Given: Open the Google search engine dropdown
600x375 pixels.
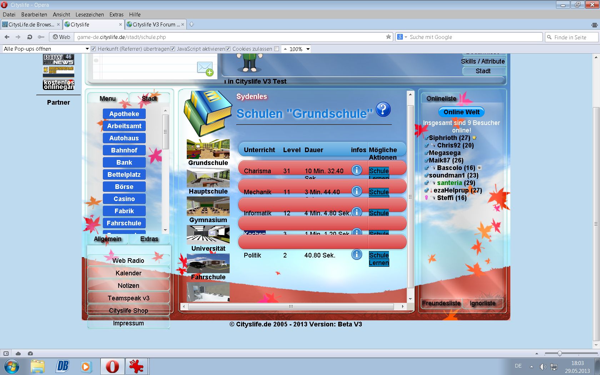Looking at the screenshot, I should [402, 37].
